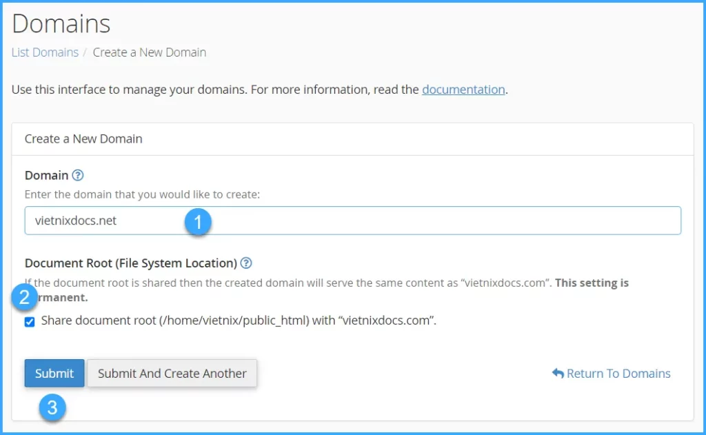The width and height of the screenshot is (706, 435).
Task: Focus the domain name input field
Action: pos(414,221)
